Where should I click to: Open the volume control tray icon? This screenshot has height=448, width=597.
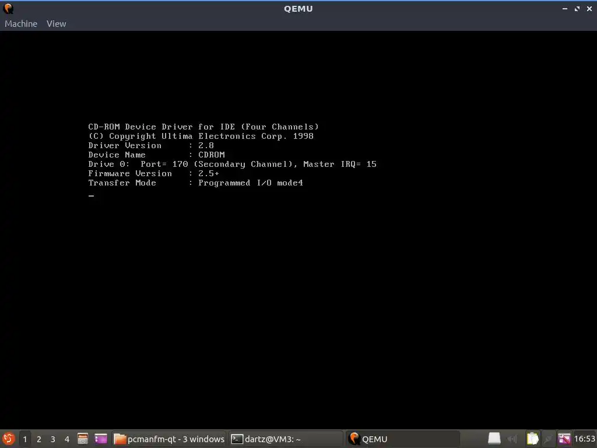coord(512,439)
